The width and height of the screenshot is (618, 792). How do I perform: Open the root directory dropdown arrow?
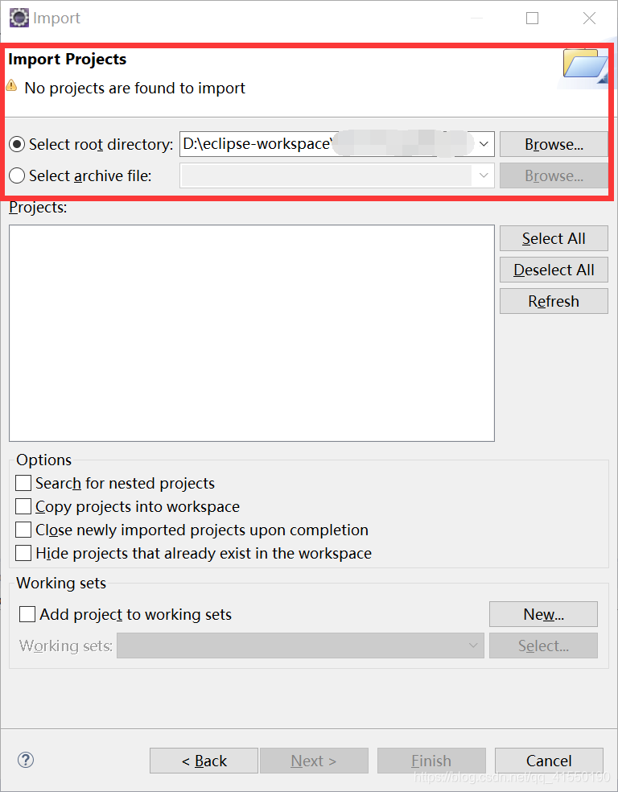point(484,144)
